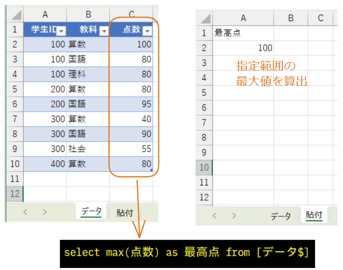343x270 pixels.
Task: Select column C header in right sheet
Action: (x=321, y=18)
